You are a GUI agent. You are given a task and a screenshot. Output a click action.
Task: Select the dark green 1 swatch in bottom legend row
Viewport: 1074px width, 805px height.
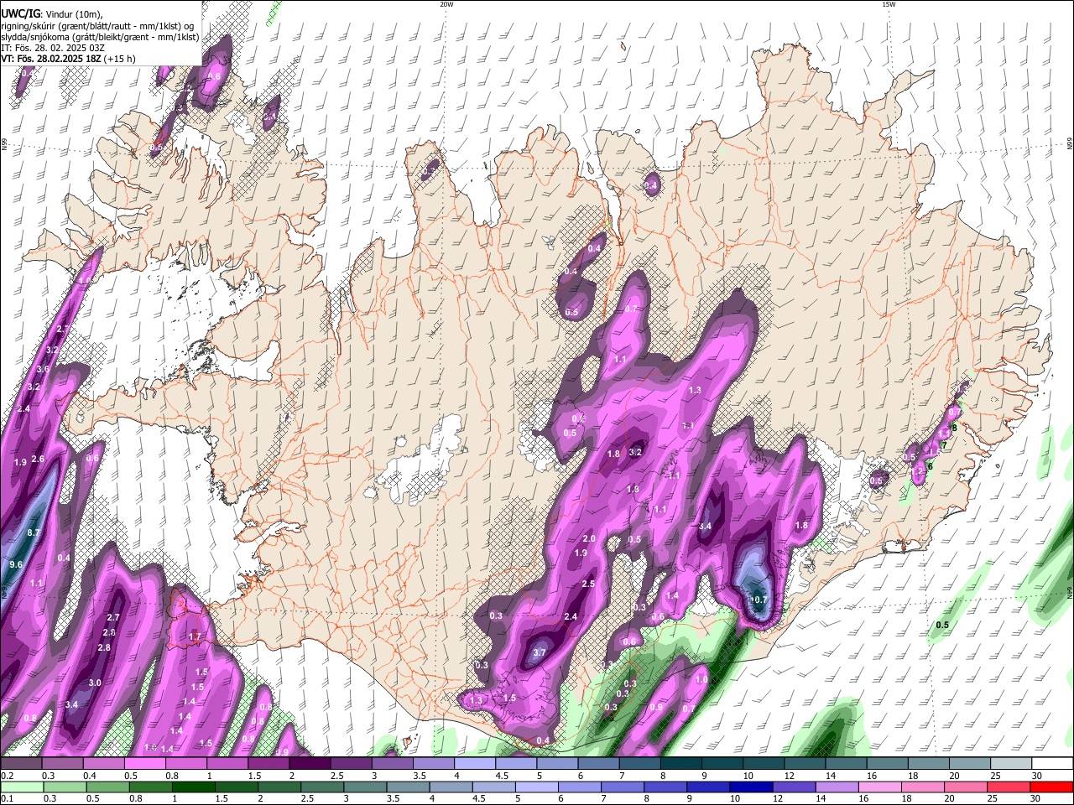tap(193, 787)
